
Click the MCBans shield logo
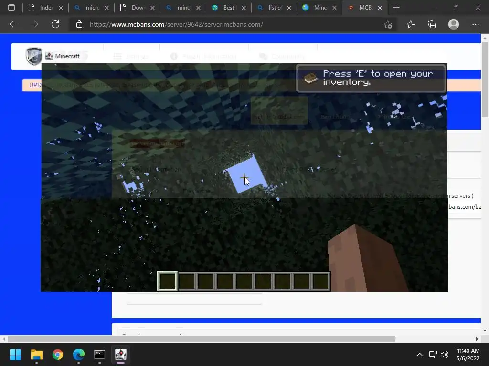click(34, 56)
